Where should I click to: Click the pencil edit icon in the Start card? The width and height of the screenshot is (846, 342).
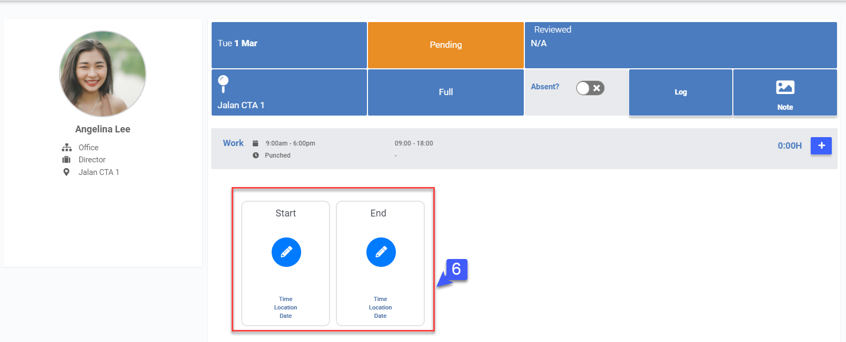(286, 252)
